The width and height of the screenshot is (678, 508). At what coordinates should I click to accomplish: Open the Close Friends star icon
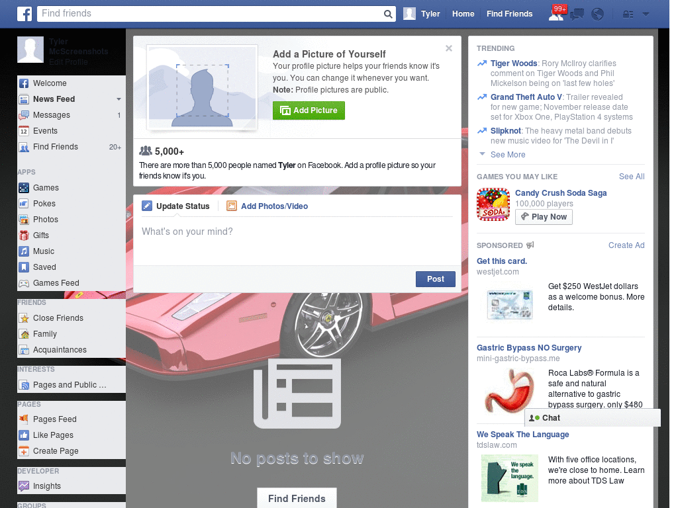[x=24, y=318]
